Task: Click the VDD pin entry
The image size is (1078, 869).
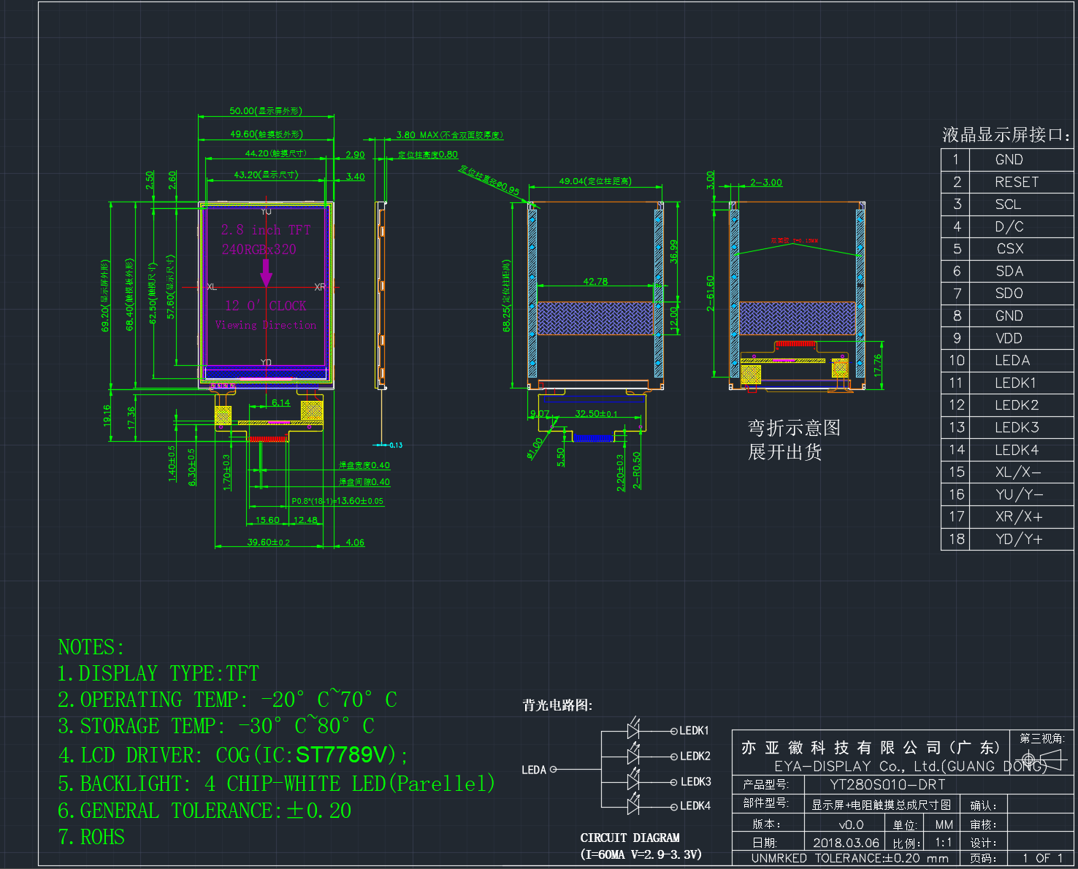Action: coord(1009,338)
